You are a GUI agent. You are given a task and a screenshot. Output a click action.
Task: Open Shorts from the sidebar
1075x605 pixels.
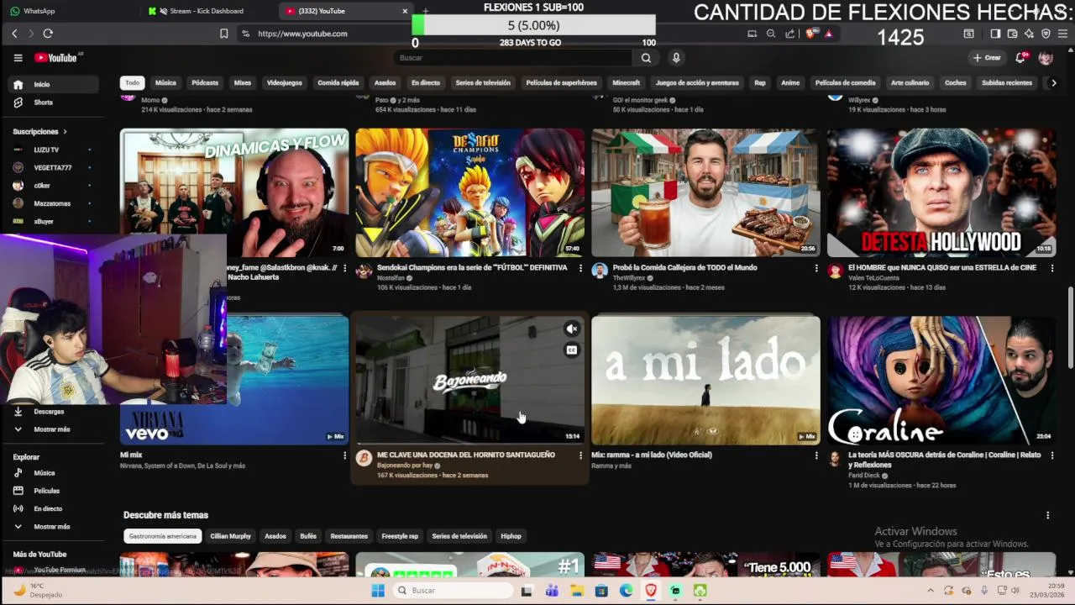coord(51,103)
